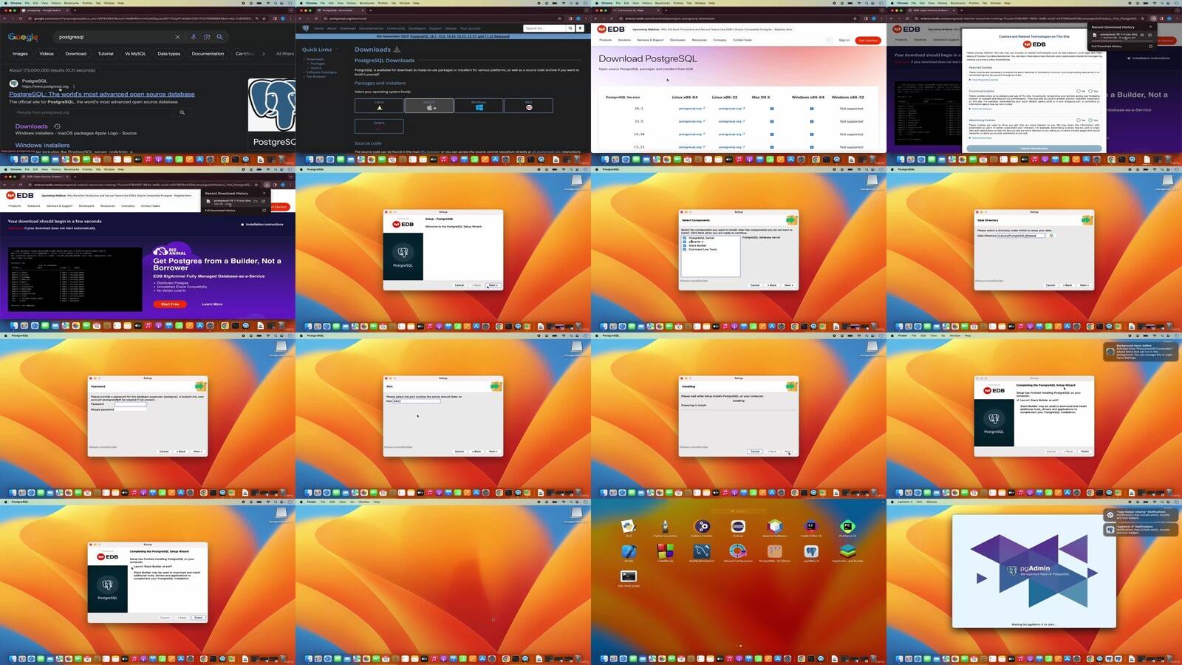Click Submit Preferences in the cookie dialog
1182x665 pixels.
(x=1034, y=149)
